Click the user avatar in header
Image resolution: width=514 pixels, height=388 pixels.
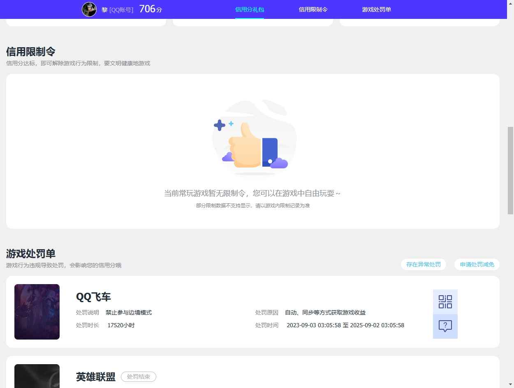coord(89,9)
